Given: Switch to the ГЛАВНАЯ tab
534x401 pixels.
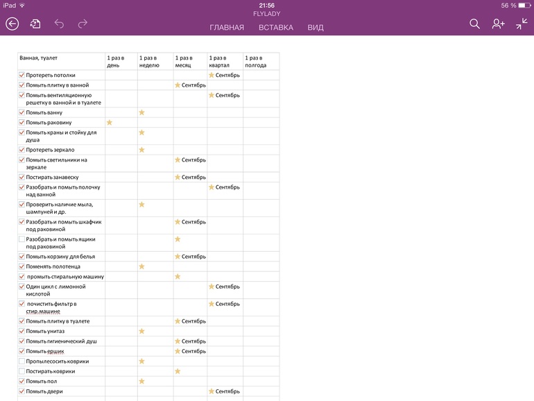Looking at the screenshot, I should [x=227, y=28].
